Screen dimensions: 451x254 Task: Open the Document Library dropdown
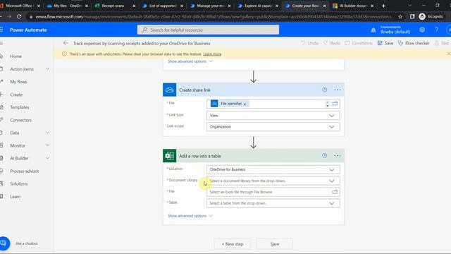pos(273,181)
